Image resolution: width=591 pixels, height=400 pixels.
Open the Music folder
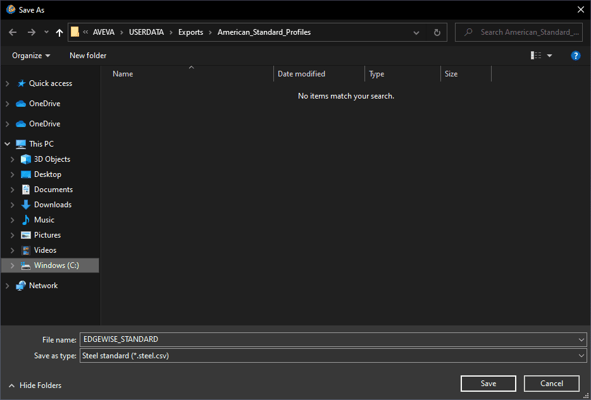tap(44, 219)
